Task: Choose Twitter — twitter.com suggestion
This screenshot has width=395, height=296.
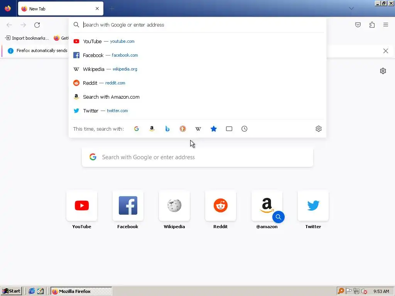Action: pyautogui.click(x=197, y=111)
